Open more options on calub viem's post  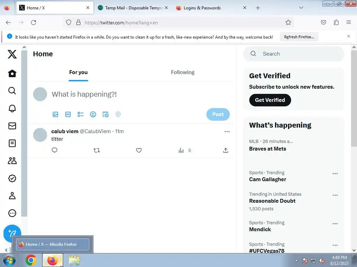coord(227,131)
